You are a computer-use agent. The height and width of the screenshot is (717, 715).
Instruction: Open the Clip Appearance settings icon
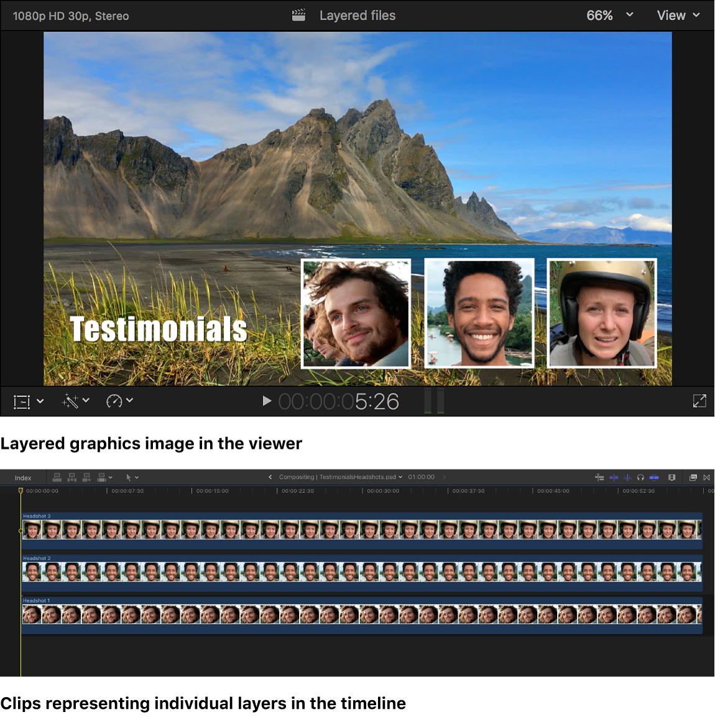tap(672, 477)
